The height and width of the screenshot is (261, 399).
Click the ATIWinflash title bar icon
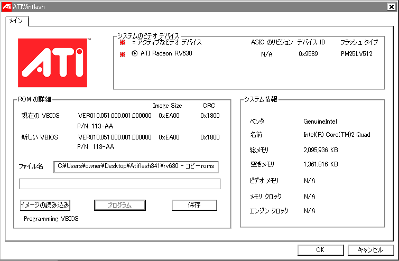(x=7, y=7)
